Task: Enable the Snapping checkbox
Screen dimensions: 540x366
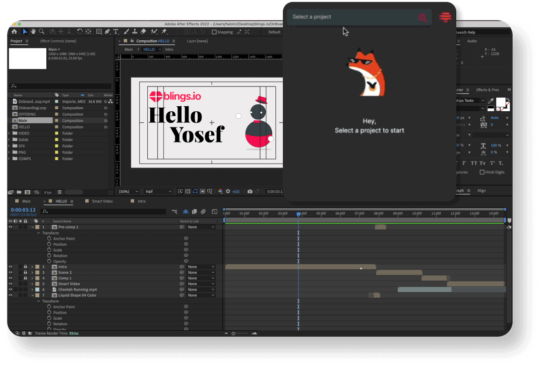Action: pyautogui.click(x=214, y=32)
